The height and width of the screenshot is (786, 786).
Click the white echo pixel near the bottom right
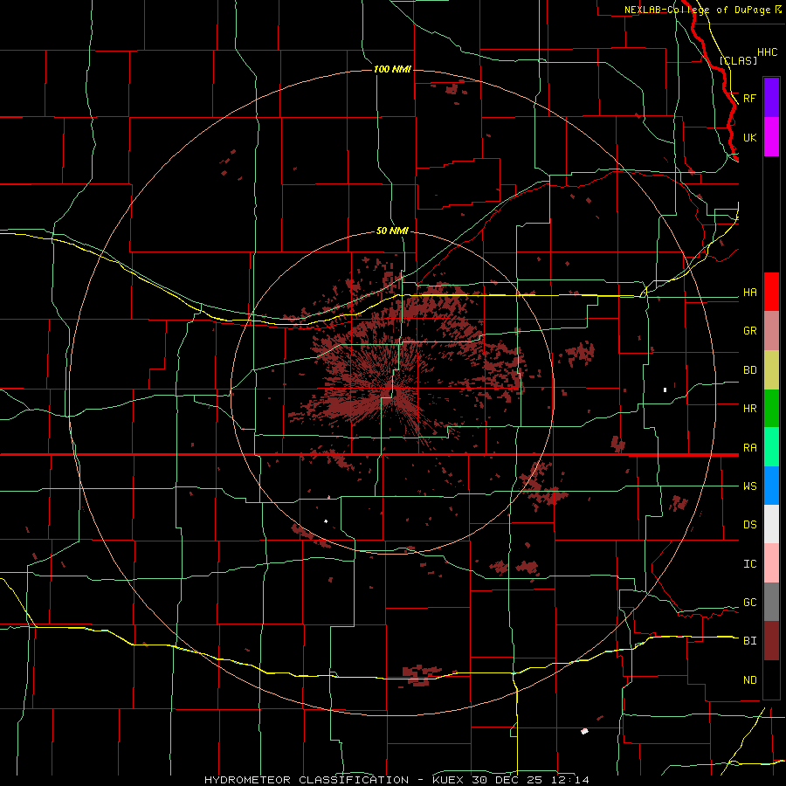coord(584,731)
